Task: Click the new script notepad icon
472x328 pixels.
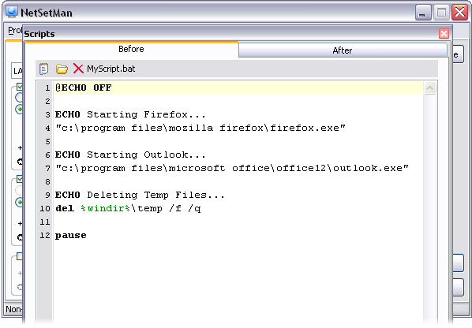Action: pos(44,69)
